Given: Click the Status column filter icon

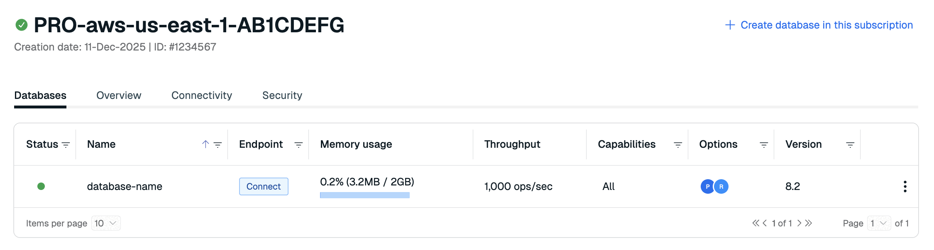Looking at the screenshot, I should [66, 145].
